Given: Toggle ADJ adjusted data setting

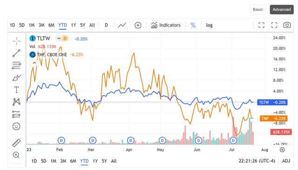Looking at the screenshot, I should coord(286,161).
